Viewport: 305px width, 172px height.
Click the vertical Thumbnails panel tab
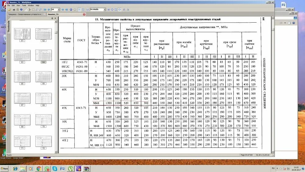[x=9, y=27]
